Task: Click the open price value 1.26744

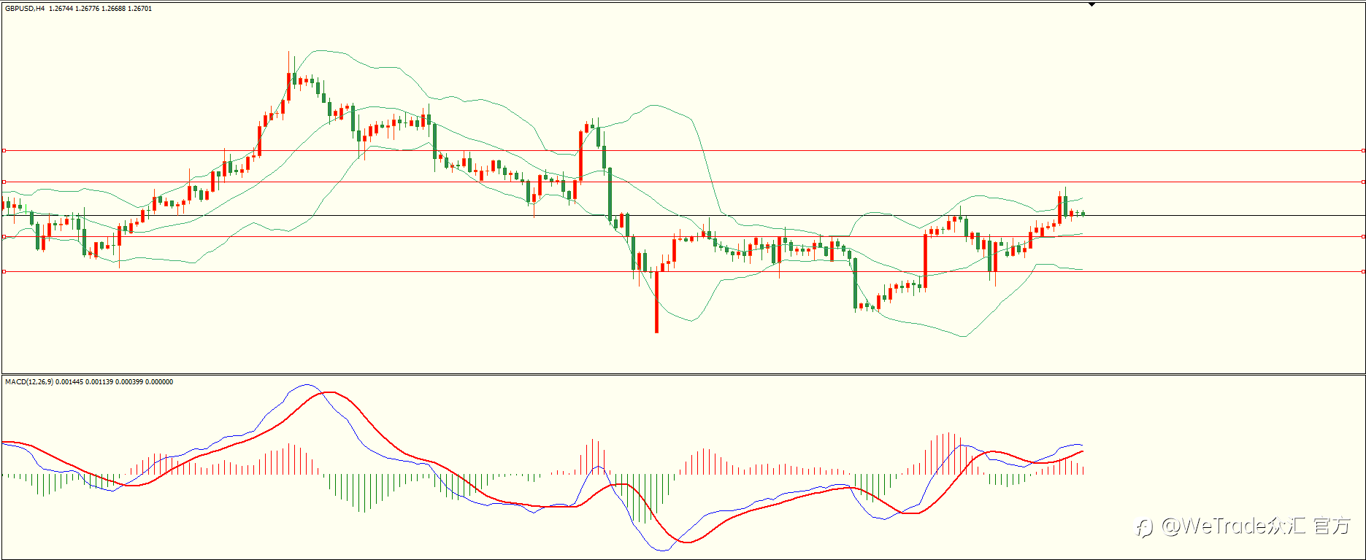Action: [61, 9]
